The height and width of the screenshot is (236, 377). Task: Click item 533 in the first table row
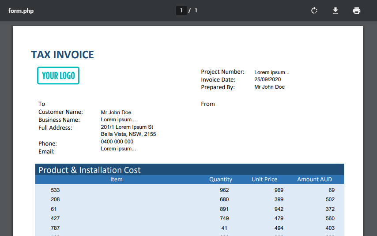tap(55, 190)
